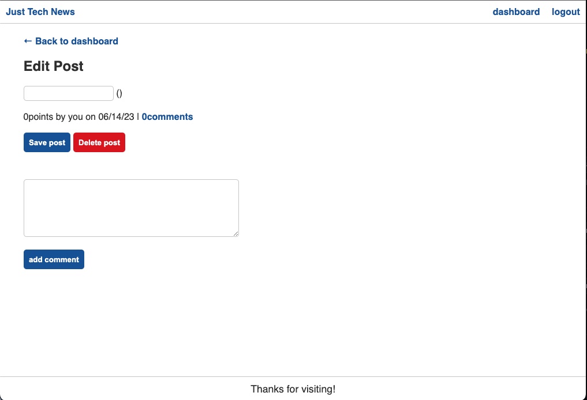Click logout in the header navigation

tap(565, 12)
